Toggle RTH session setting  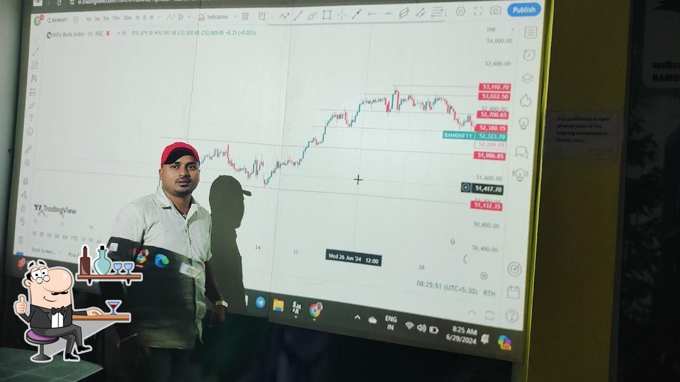[488, 293]
